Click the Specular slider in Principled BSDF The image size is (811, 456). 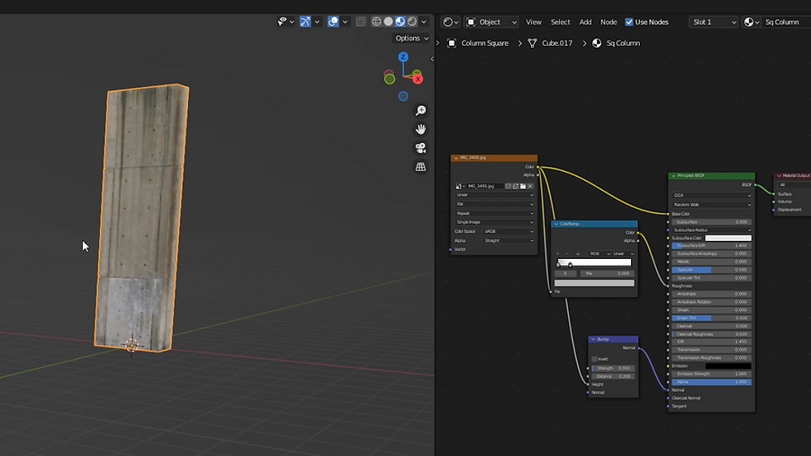tap(712, 270)
